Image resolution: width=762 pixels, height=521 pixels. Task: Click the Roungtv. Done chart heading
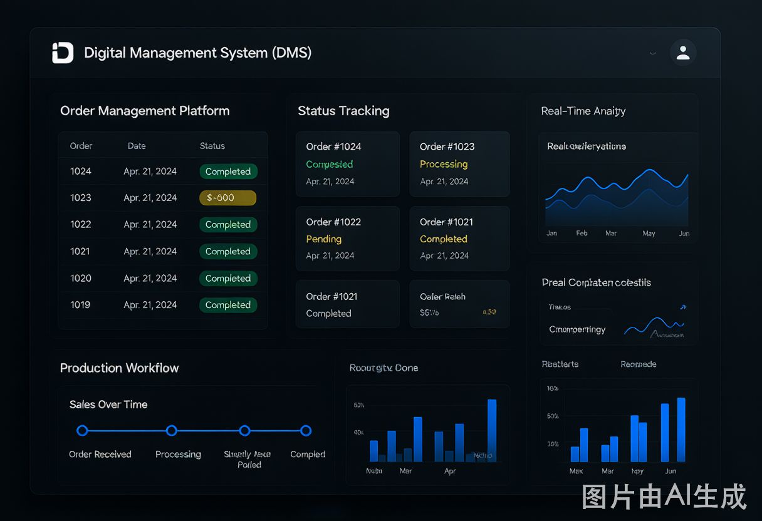[384, 368]
